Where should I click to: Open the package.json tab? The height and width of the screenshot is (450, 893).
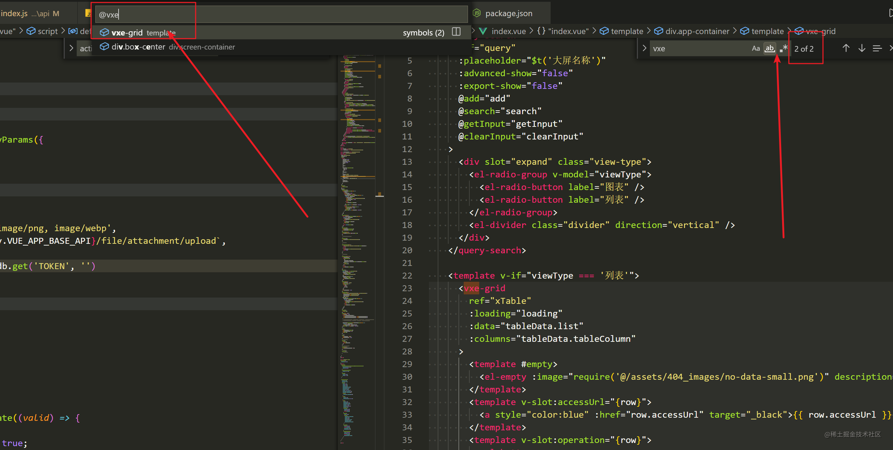point(509,13)
